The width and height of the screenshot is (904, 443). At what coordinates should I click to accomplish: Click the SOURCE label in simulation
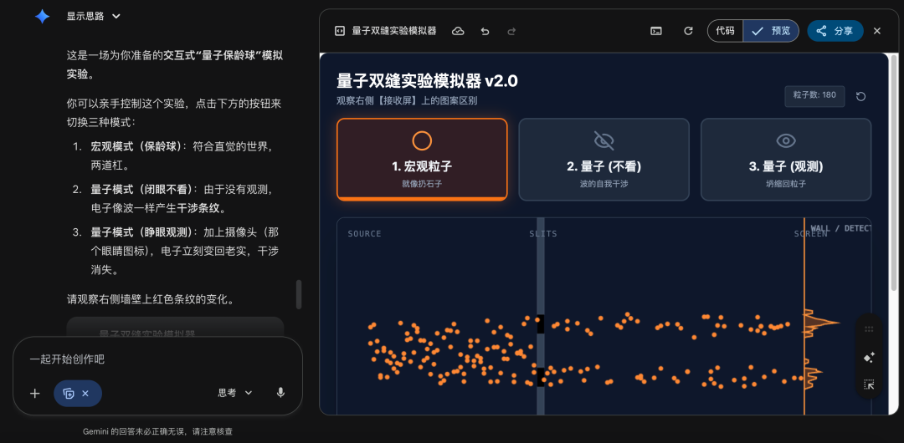point(364,234)
